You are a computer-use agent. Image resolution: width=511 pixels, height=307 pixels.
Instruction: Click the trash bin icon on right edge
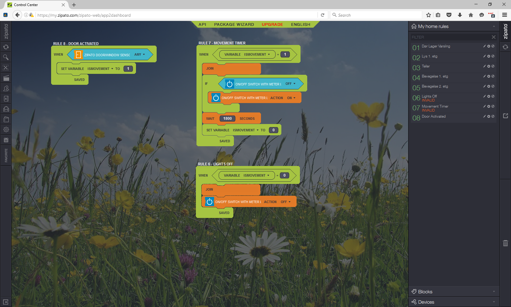click(x=505, y=243)
